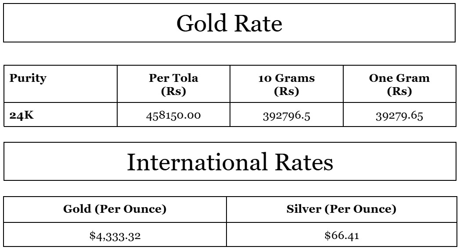The width and height of the screenshot is (460, 250).
Task: Click the International Rates heading
Action: coord(230,162)
